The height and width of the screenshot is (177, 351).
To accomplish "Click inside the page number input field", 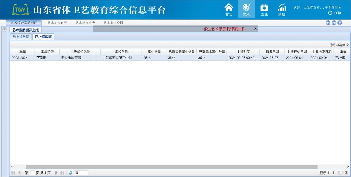I will tap(32, 173).
